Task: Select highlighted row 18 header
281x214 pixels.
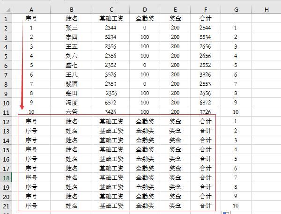Action: (6, 178)
